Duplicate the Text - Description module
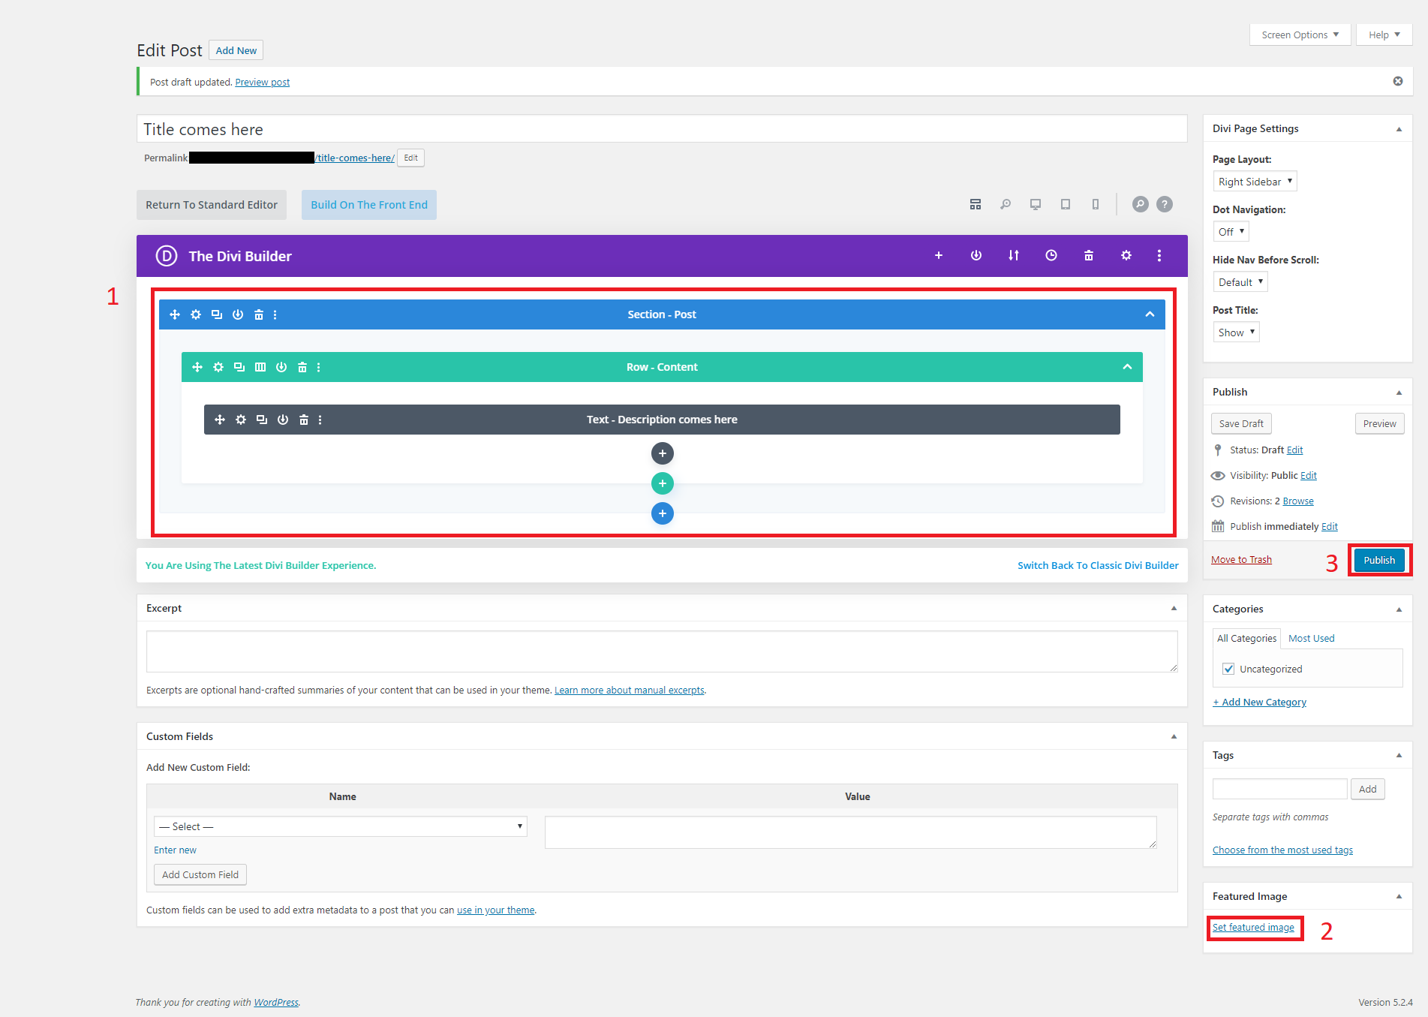The image size is (1428, 1017). [262, 420]
